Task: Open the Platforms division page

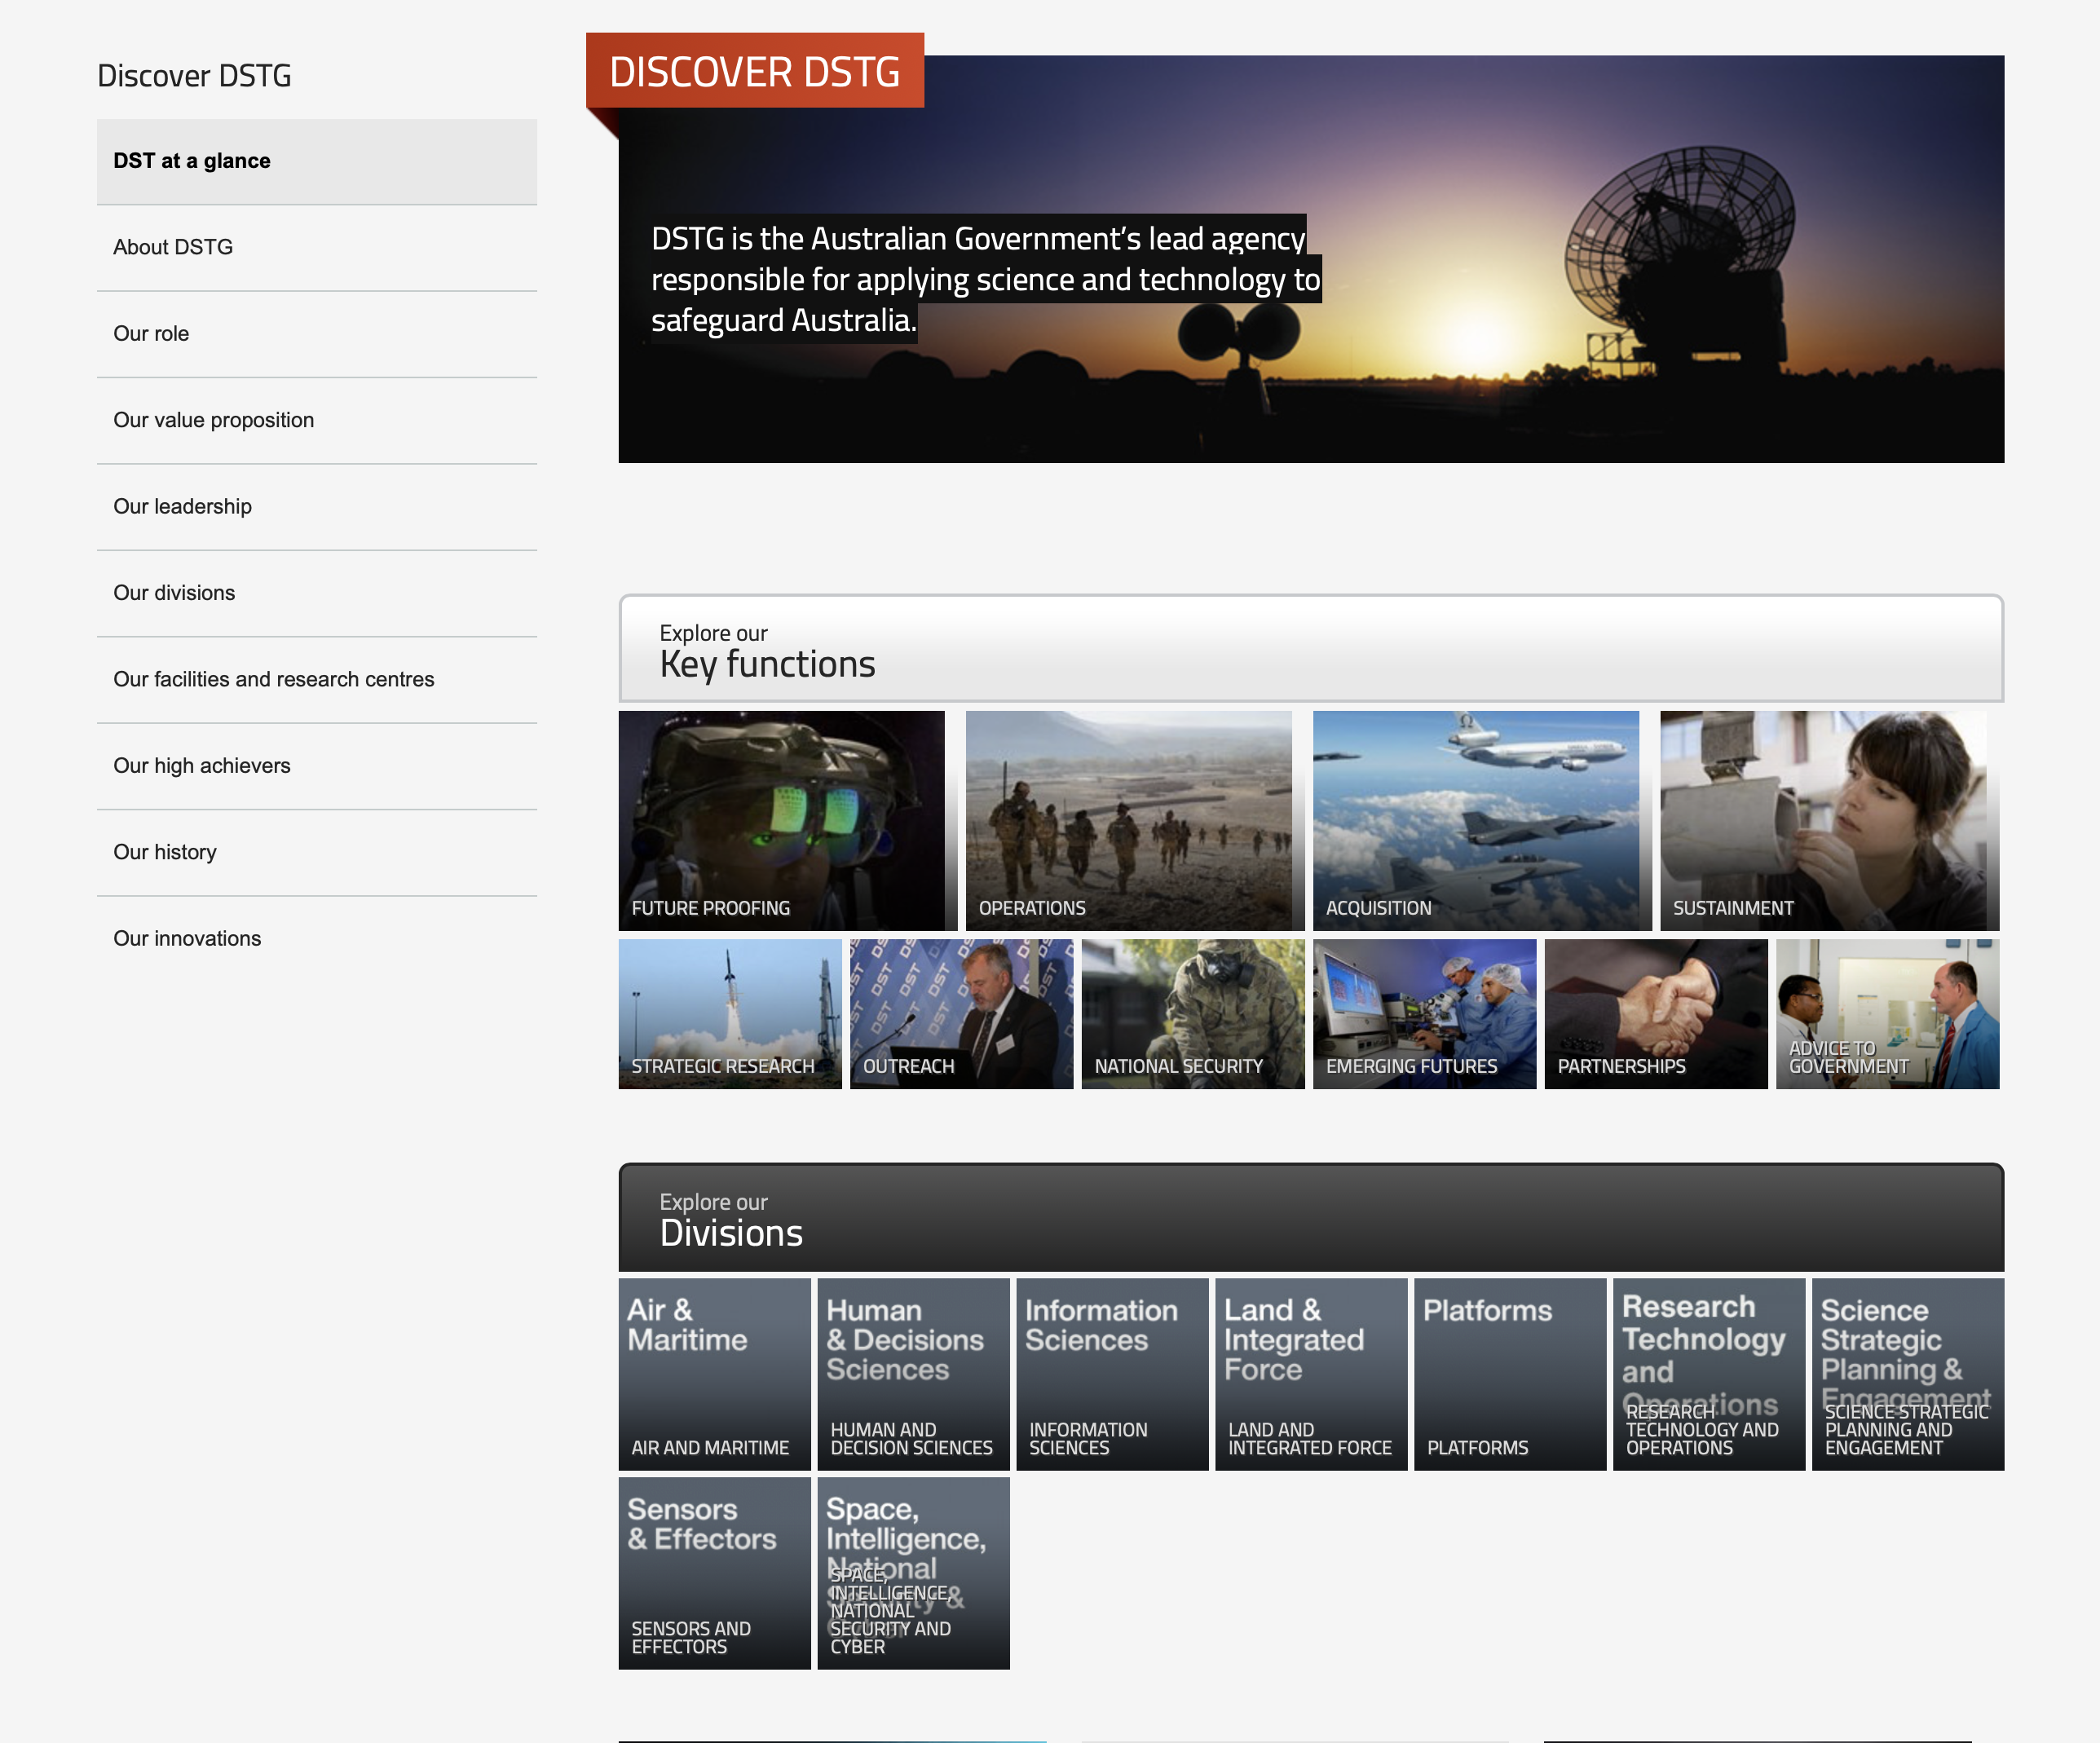Action: point(1510,1375)
